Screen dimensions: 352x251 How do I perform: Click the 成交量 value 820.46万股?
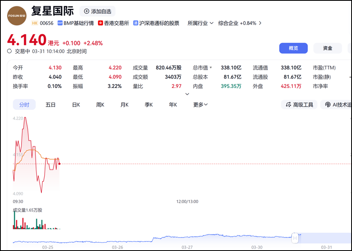pos(169,68)
